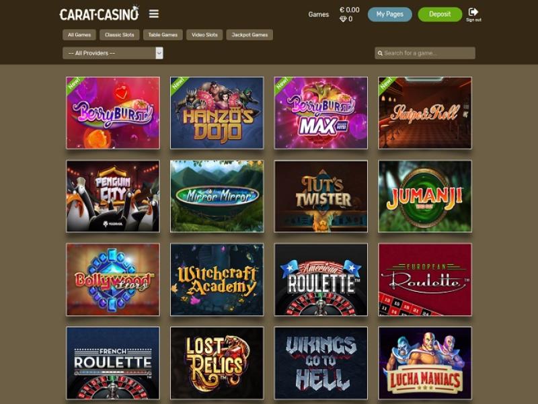Focus the Search for a game field

coord(425,53)
